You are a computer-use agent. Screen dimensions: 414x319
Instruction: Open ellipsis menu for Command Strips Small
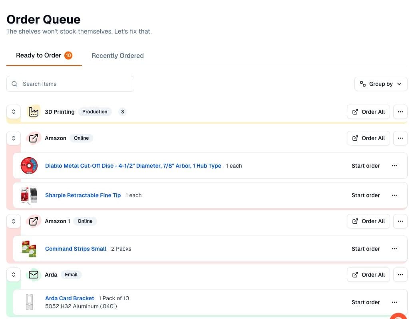coord(394,249)
